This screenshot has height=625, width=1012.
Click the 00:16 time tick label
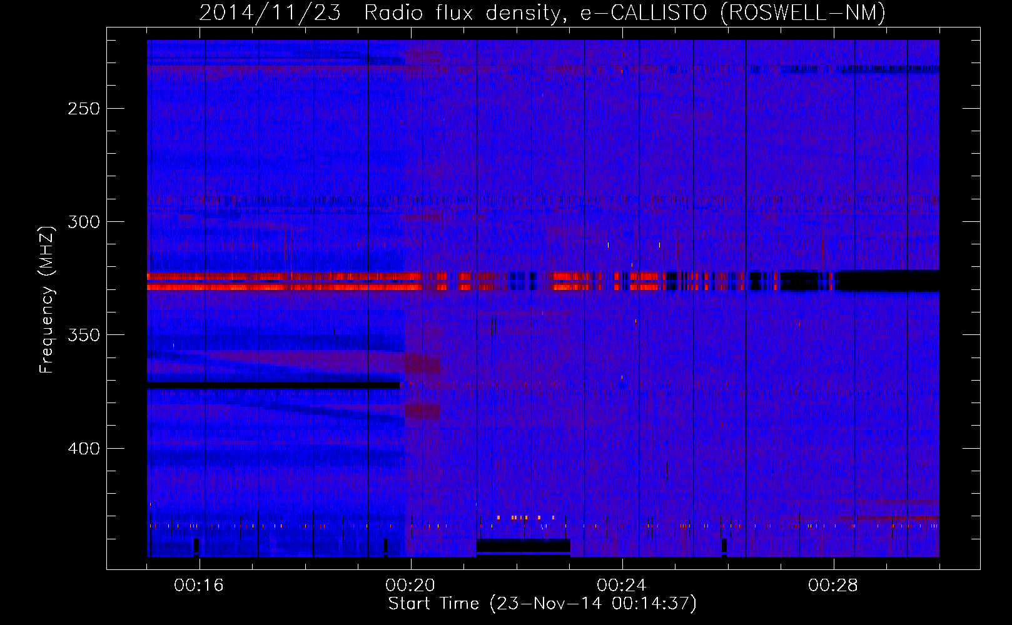point(199,586)
